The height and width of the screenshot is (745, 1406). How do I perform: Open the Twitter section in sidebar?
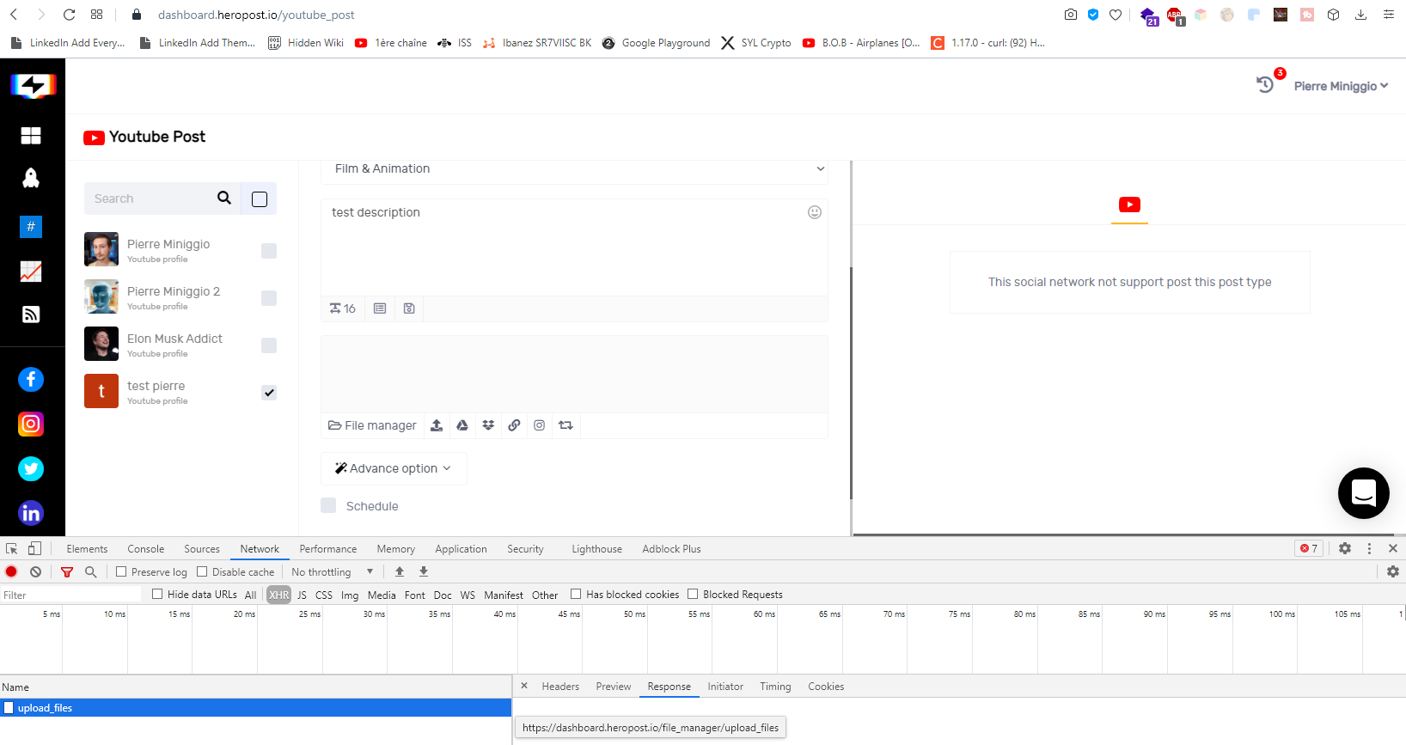pos(31,468)
